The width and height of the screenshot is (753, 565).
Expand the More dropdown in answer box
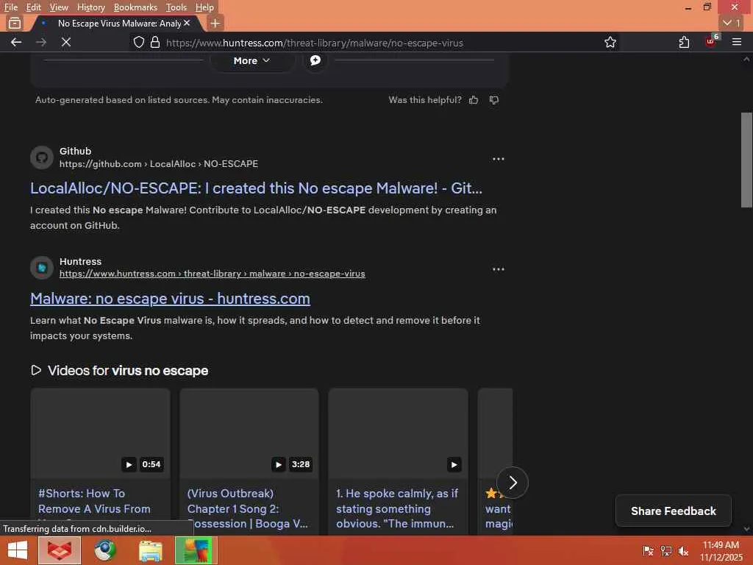251,60
